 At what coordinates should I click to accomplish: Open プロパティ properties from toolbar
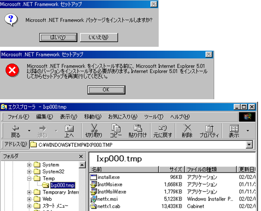click(209, 131)
